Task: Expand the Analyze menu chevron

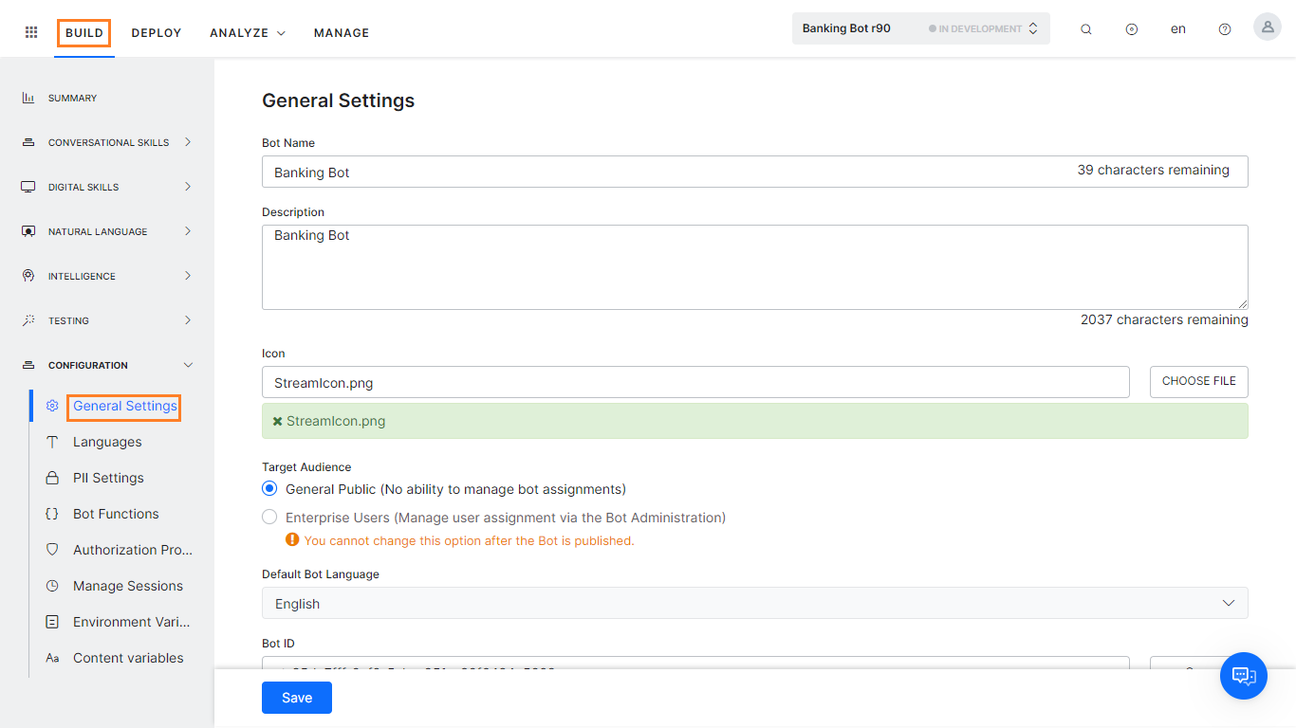Action: click(x=278, y=32)
